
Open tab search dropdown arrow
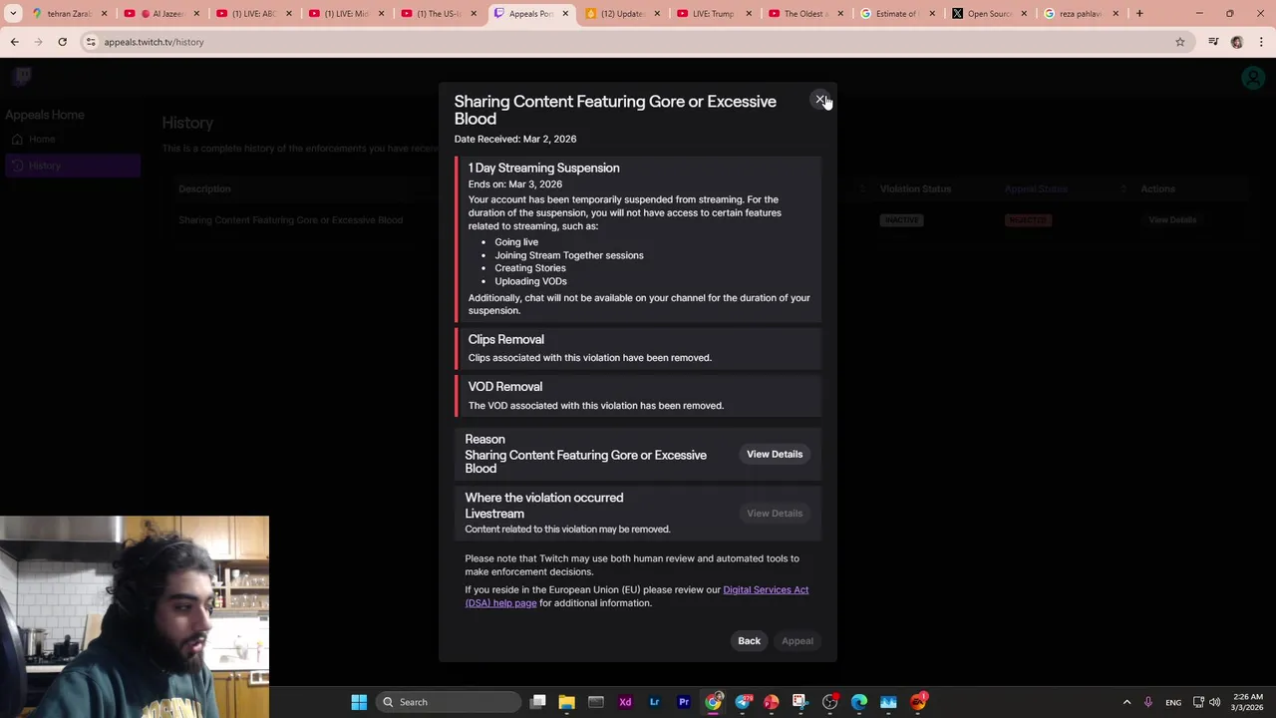(x=13, y=13)
